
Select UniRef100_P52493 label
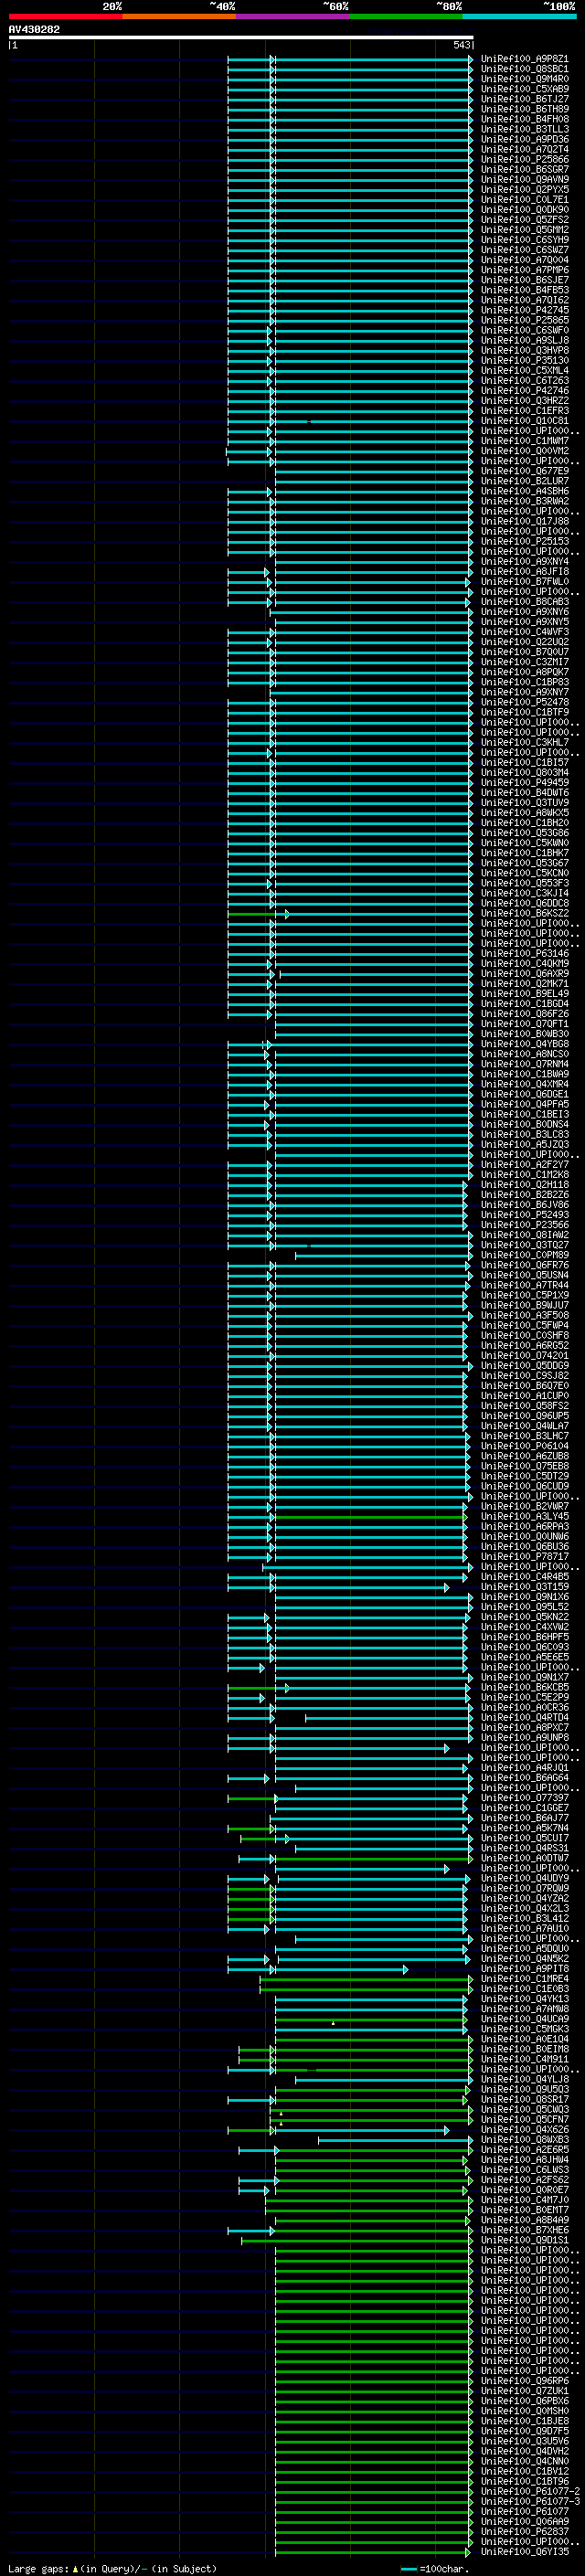pos(525,1215)
